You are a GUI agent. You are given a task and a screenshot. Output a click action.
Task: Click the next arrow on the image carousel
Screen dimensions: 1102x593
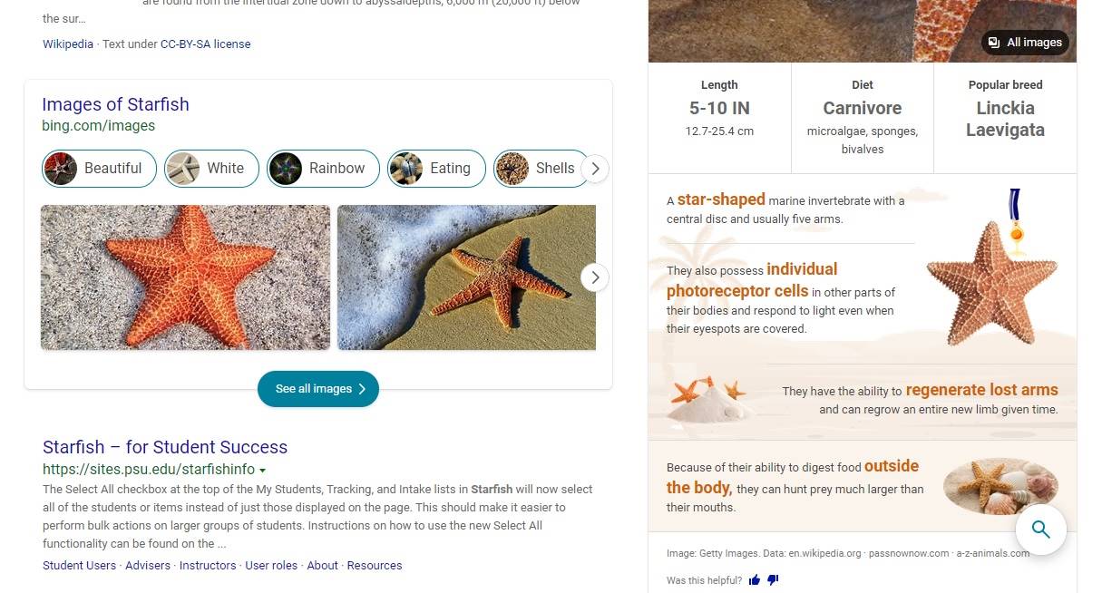click(x=594, y=277)
